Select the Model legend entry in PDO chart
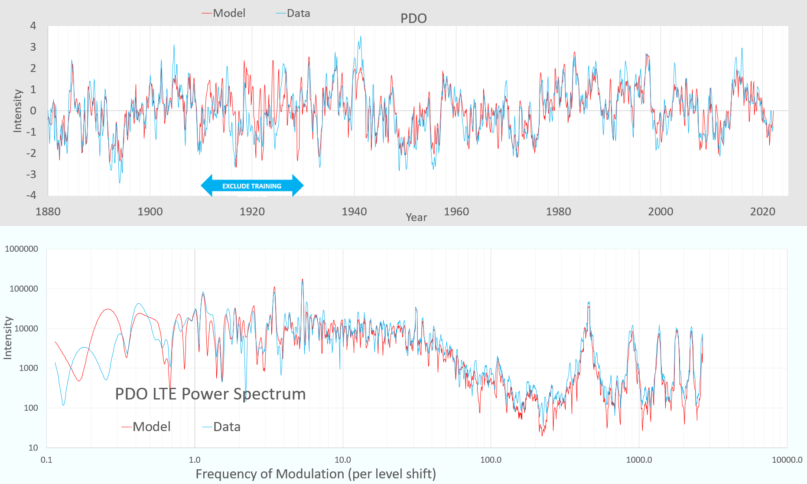The height and width of the screenshot is (484, 807). point(224,13)
